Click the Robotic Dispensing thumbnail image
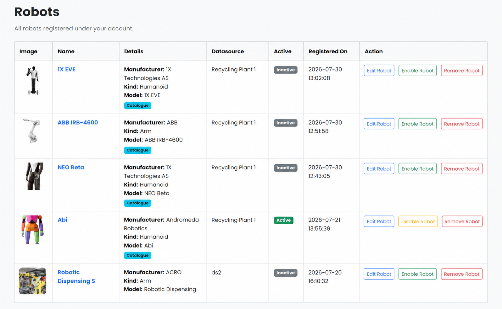 coord(32,281)
